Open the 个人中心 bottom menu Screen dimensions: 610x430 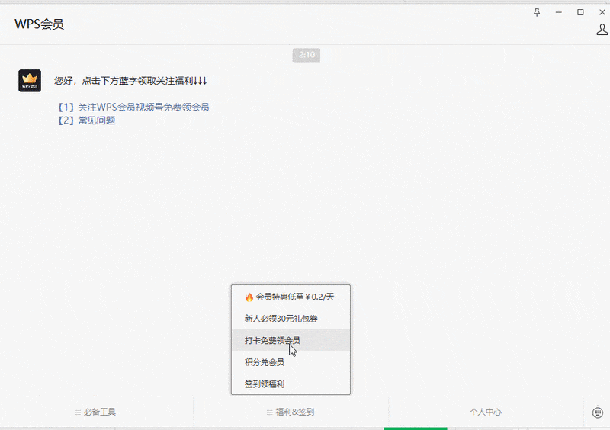point(486,412)
